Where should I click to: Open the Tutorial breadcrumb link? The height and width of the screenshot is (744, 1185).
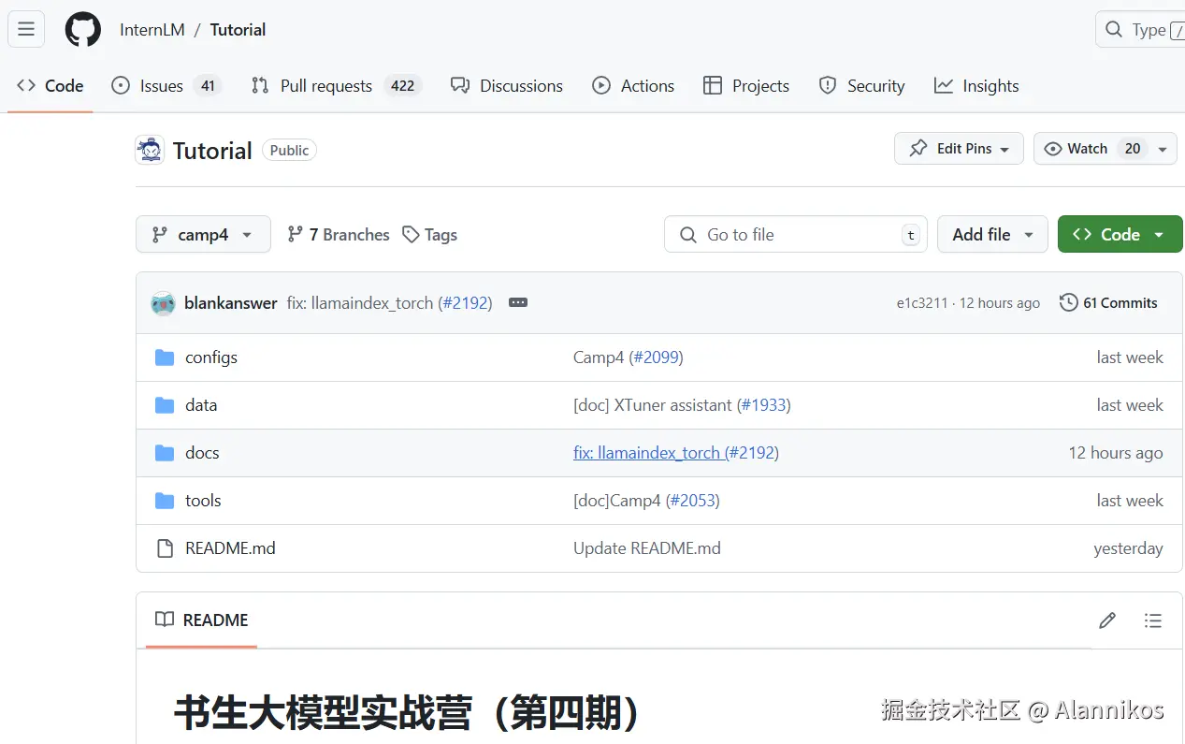click(x=238, y=29)
